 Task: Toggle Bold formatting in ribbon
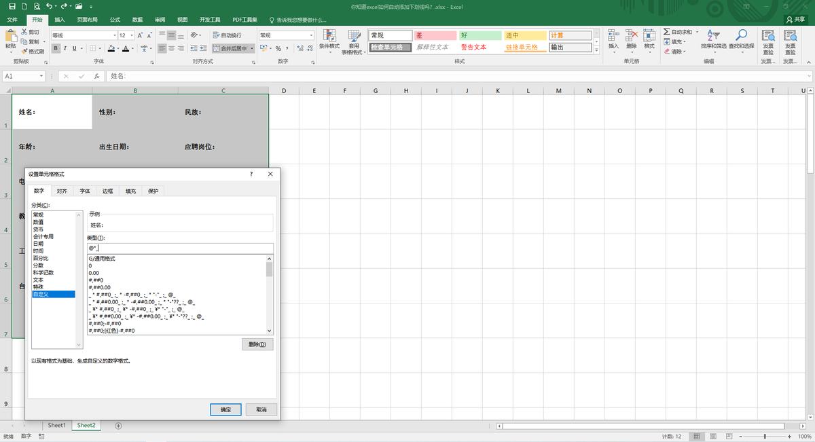coord(56,48)
